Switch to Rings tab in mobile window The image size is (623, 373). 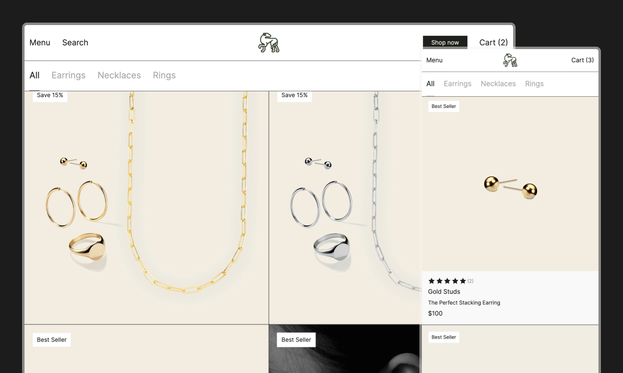point(534,84)
